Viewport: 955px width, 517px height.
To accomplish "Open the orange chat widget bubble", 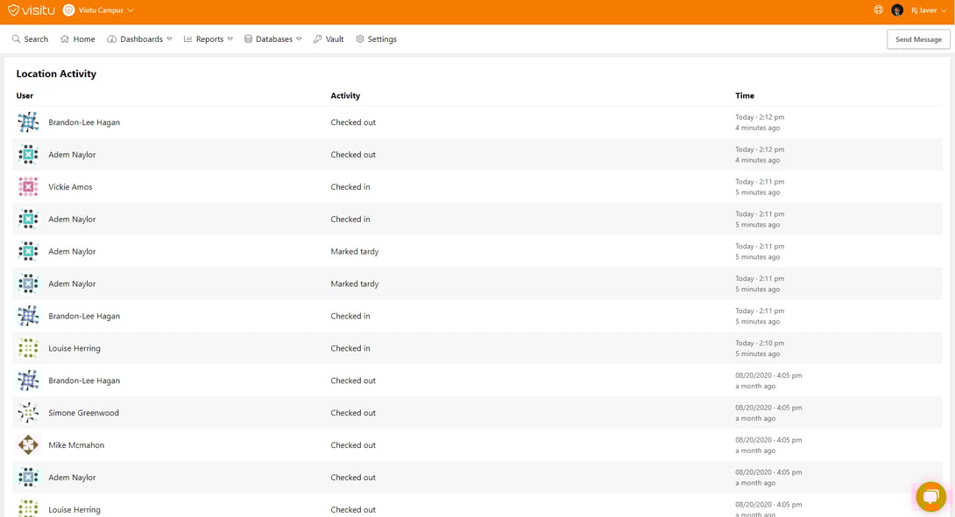I will [x=930, y=497].
